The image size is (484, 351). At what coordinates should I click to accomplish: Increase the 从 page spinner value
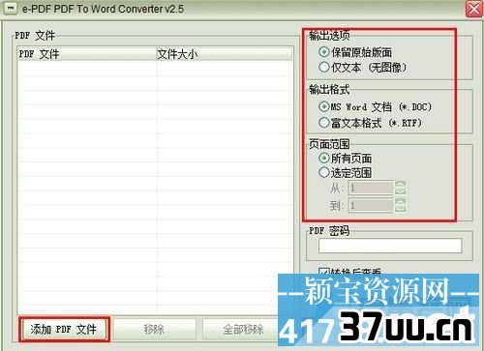click(400, 185)
